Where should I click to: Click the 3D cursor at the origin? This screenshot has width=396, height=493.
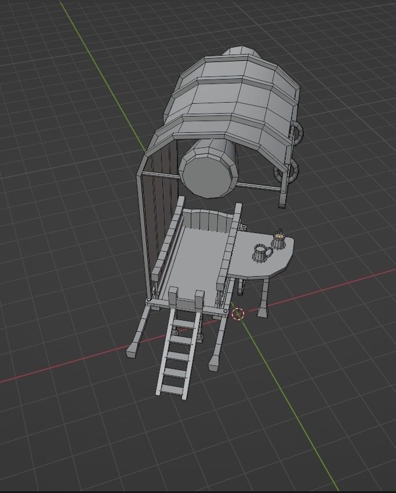[238, 314]
